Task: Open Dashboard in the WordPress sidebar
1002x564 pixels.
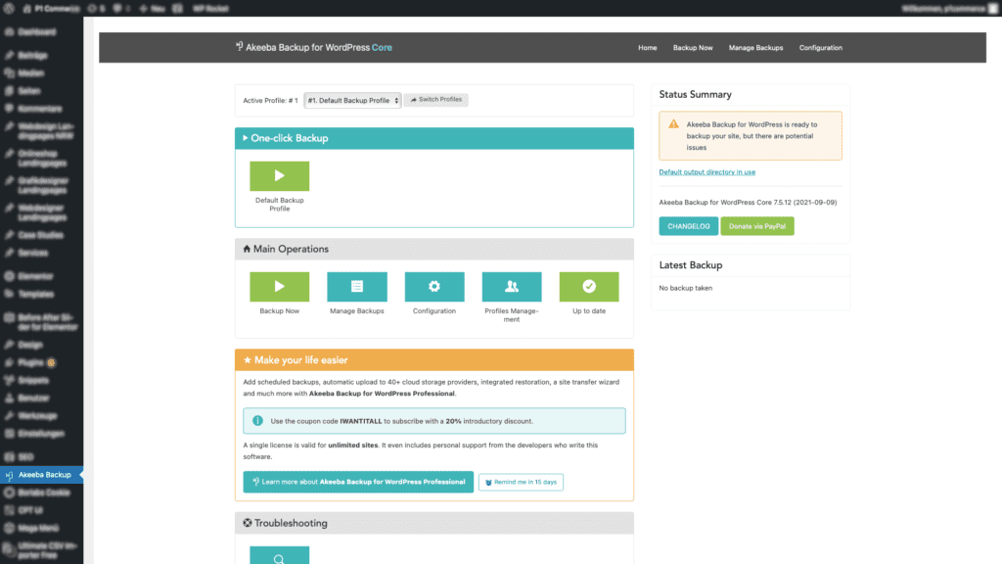Action: [x=36, y=32]
